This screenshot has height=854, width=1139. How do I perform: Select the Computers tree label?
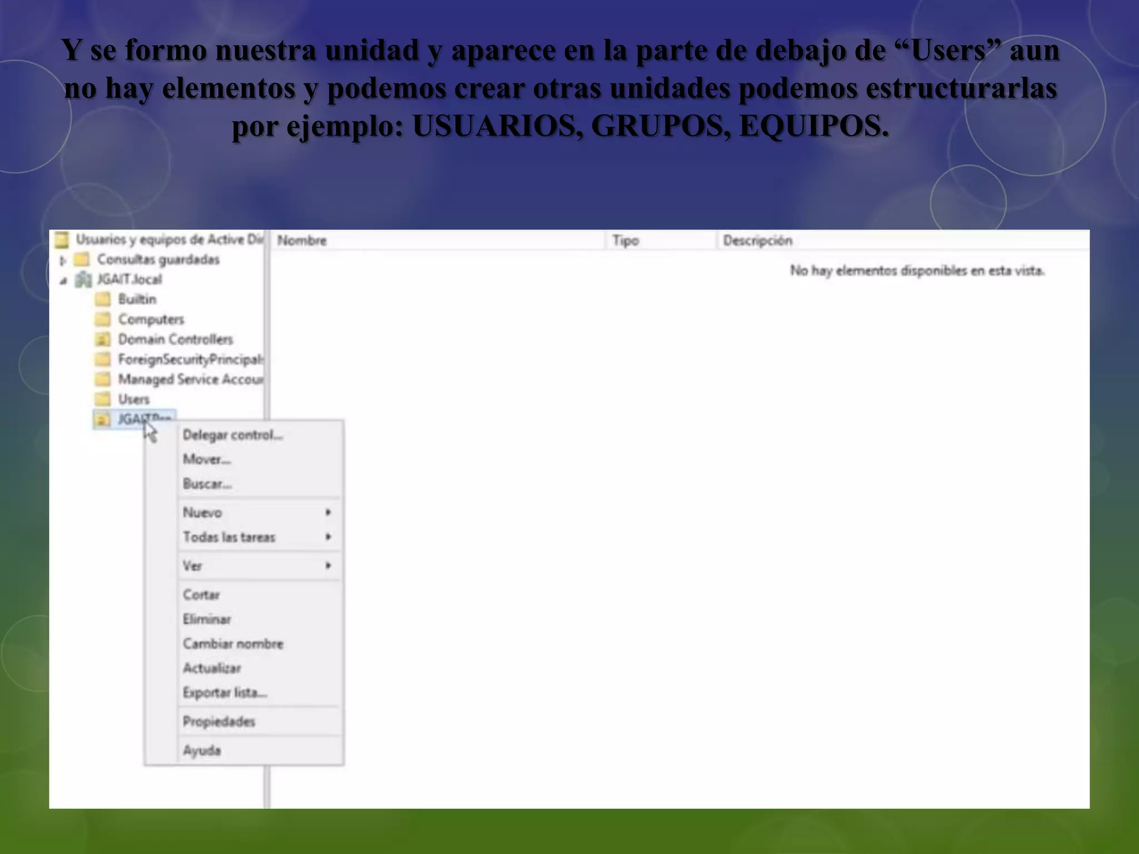(x=151, y=320)
